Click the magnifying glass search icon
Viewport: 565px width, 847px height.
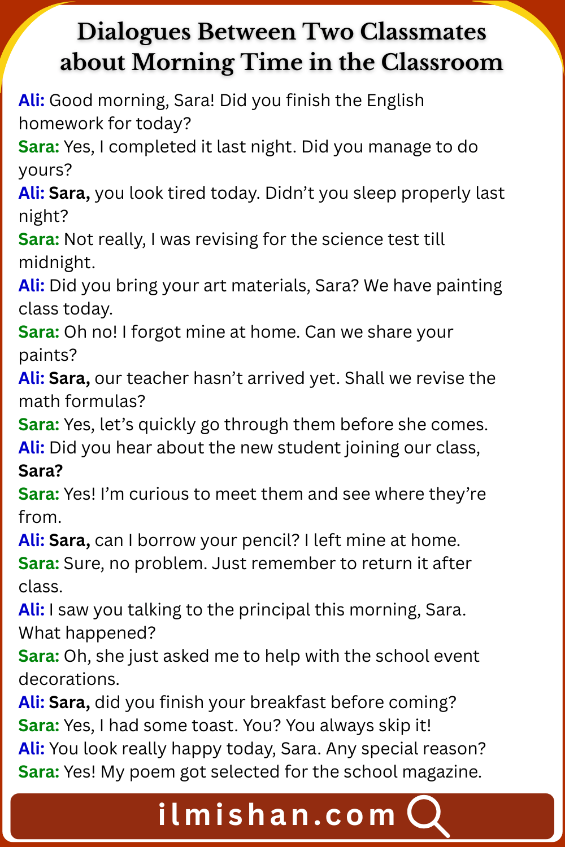[x=428, y=815]
